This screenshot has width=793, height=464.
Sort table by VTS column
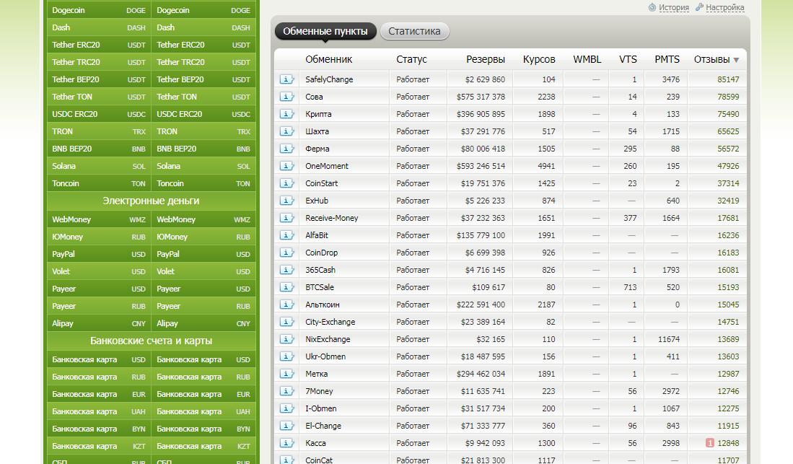point(628,60)
